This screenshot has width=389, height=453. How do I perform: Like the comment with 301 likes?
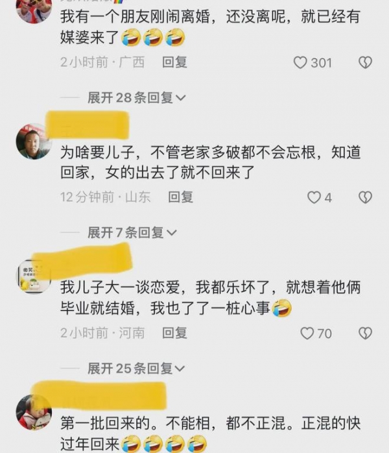tap(300, 62)
